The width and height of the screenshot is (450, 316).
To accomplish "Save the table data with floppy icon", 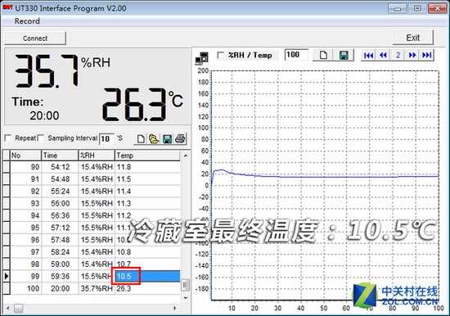I will click(x=167, y=138).
